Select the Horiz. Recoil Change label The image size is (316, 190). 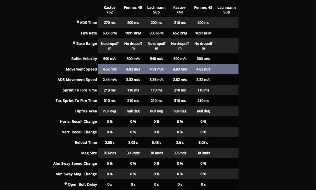pyautogui.click(x=78, y=122)
